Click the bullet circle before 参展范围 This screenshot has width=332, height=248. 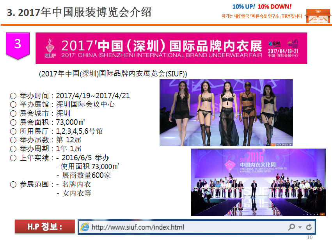pyautogui.click(x=13, y=184)
